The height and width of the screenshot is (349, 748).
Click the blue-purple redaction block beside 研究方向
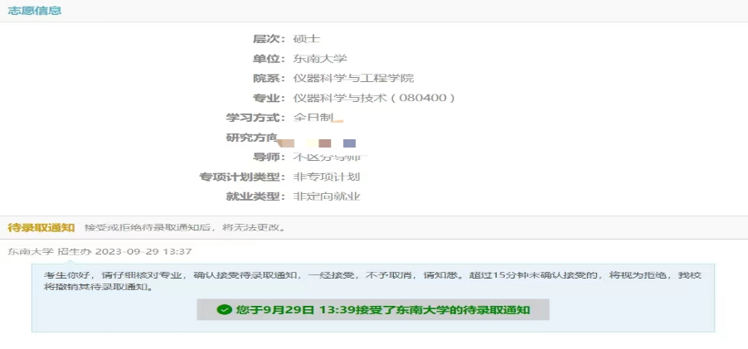pos(349,143)
